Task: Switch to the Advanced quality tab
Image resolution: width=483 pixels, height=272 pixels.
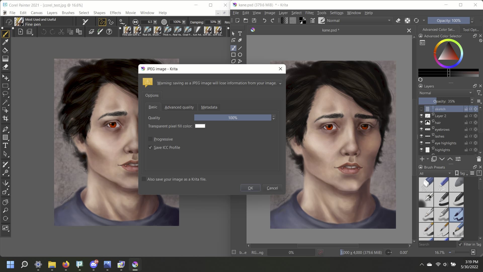Action: click(179, 107)
